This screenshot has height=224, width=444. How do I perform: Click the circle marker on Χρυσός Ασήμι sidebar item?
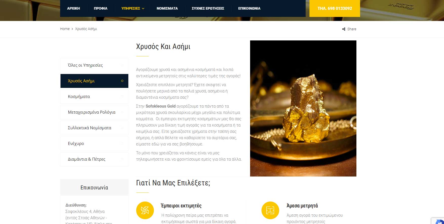point(122,81)
